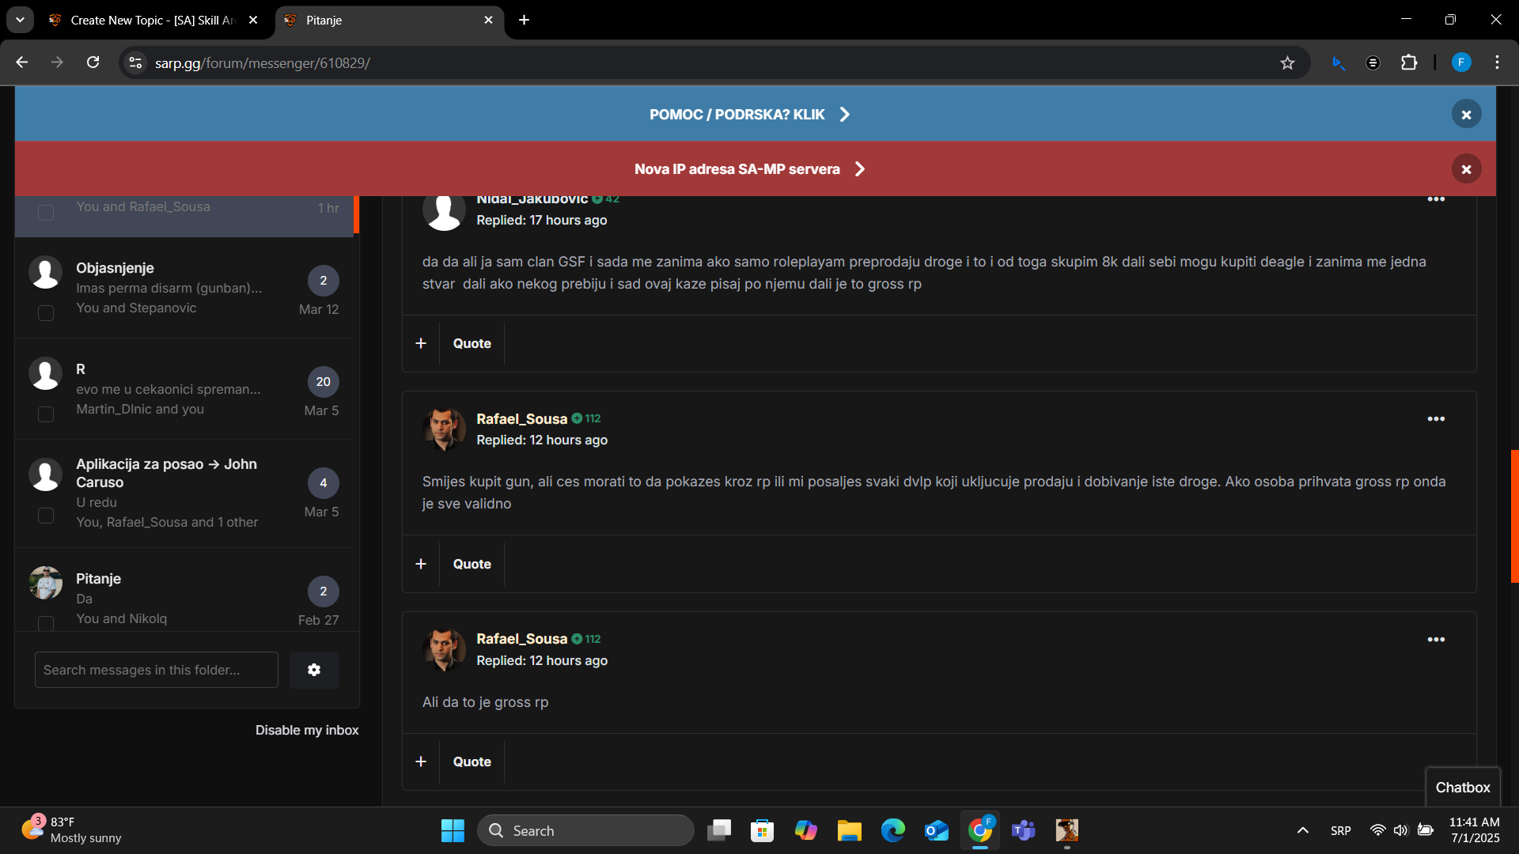Switch the SRP keyboard language indicator
This screenshot has width=1519, height=854.
tap(1341, 830)
